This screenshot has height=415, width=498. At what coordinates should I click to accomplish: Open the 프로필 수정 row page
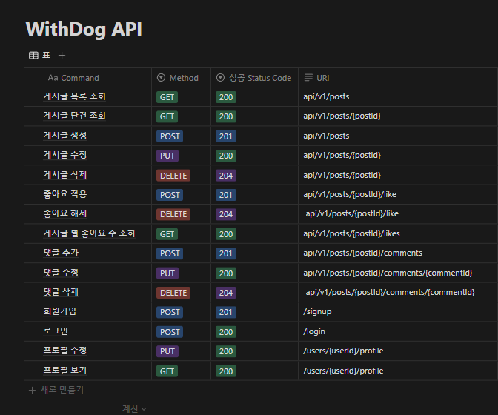(x=64, y=351)
